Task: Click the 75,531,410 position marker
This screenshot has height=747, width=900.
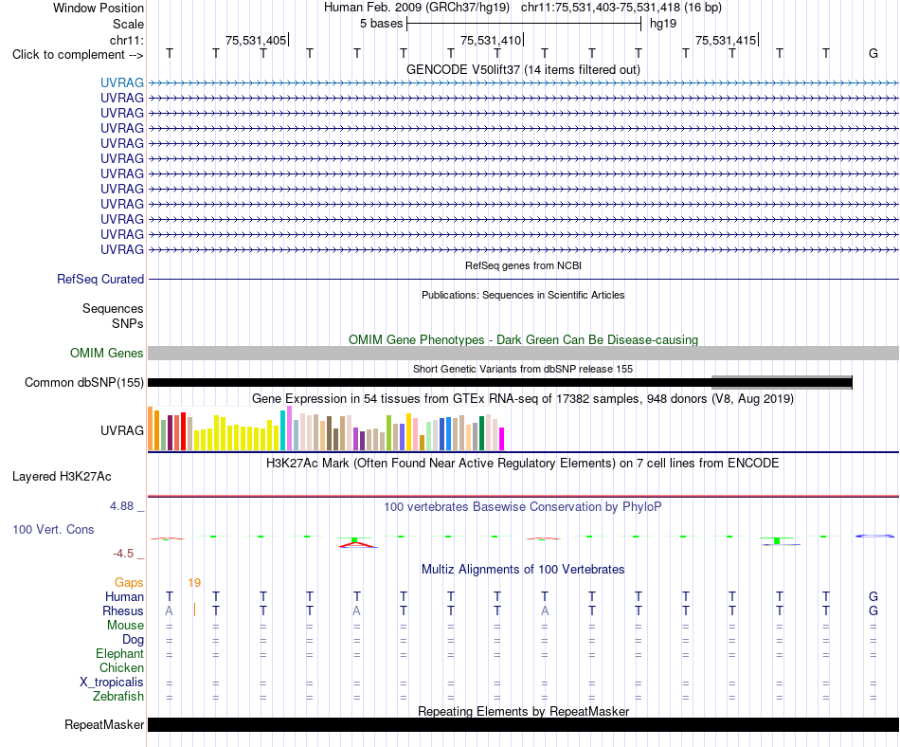Action: [492, 40]
